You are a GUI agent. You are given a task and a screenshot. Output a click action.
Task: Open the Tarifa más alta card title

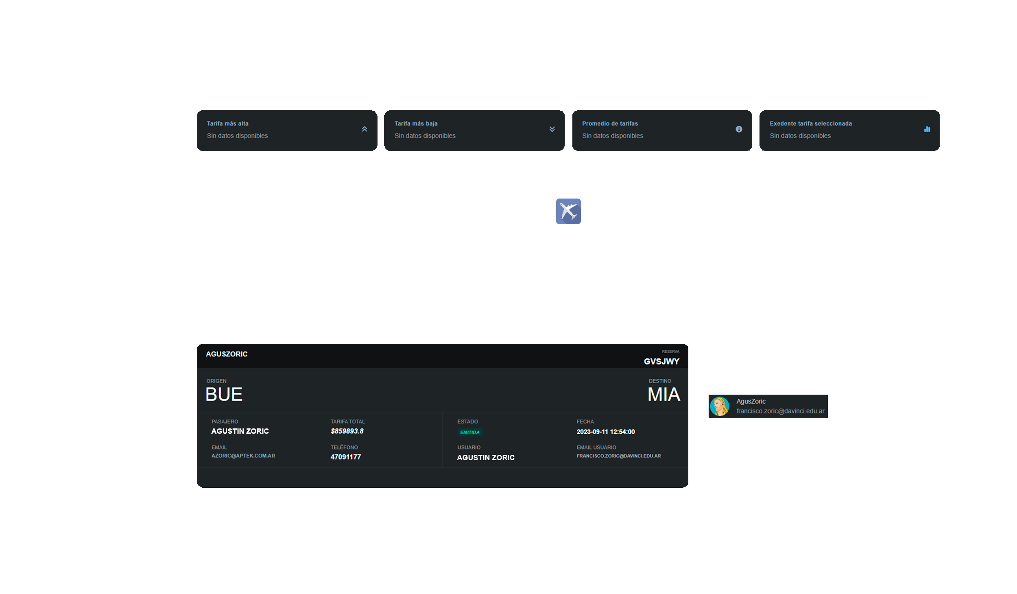[x=227, y=123]
